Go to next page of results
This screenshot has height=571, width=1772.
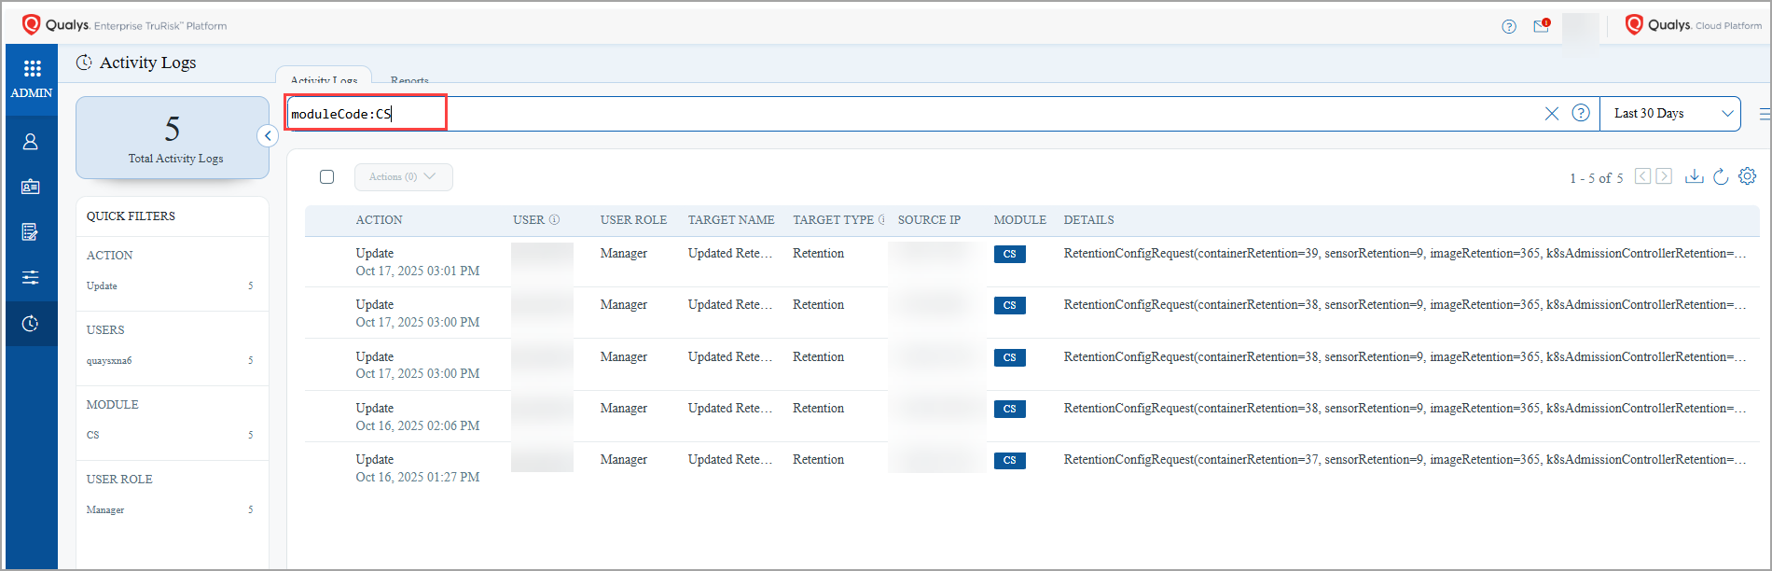point(1664,176)
